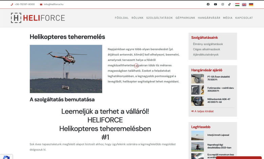
Task: Navigate to Kapcsolat in the menu
Action: 244,18
